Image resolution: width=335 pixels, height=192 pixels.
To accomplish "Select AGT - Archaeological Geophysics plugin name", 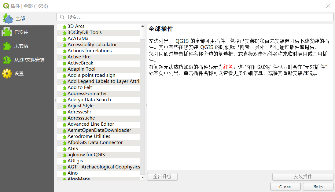I will point(104,167).
